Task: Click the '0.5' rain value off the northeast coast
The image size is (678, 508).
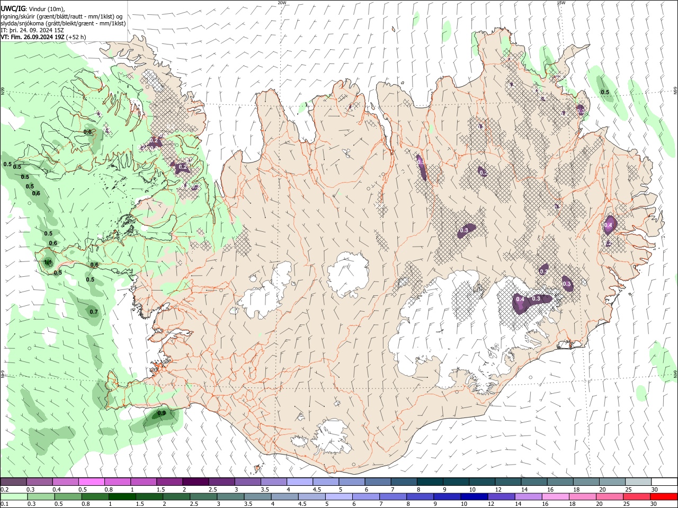Action: pos(605,92)
